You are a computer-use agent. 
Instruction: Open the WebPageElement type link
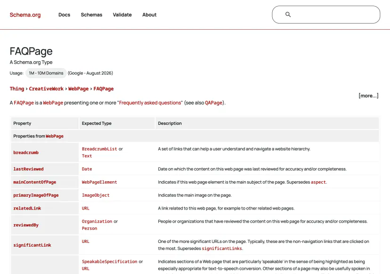99,182
